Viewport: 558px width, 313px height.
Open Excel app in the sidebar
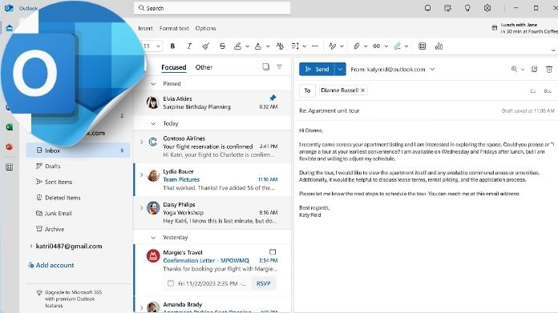click(x=10, y=126)
